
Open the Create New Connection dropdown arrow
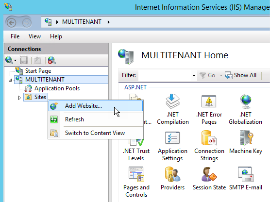(16, 60)
